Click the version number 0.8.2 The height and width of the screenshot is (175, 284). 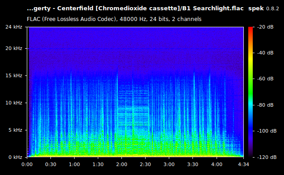pyautogui.click(x=272, y=8)
